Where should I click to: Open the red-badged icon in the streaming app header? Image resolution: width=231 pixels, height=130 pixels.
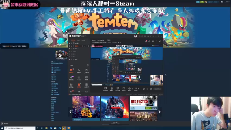pyautogui.click(x=146, y=41)
